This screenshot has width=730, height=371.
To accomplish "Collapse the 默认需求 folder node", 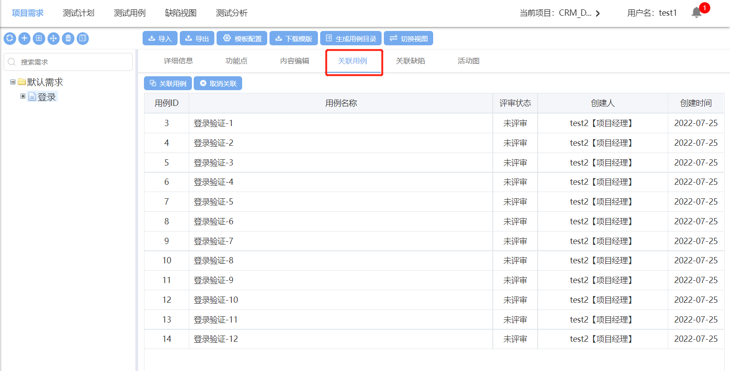I will (13, 82).
